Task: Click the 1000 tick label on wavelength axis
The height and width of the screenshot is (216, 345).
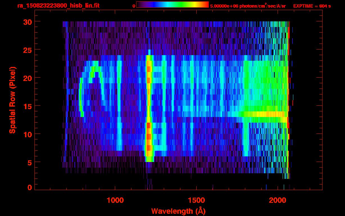Action: 115,200
